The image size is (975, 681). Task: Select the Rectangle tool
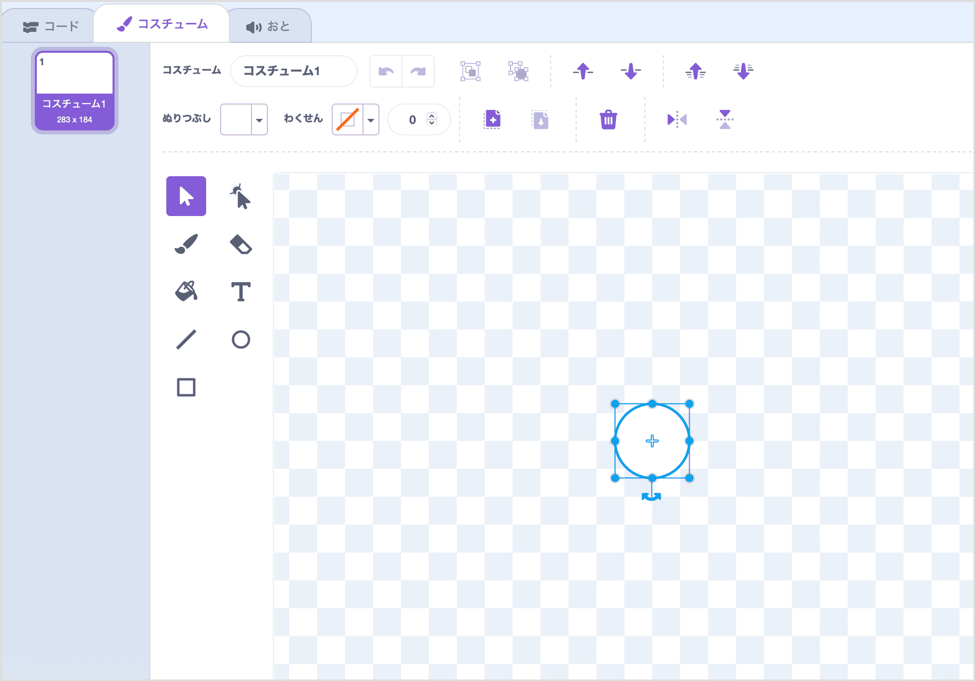pos(186,387)
